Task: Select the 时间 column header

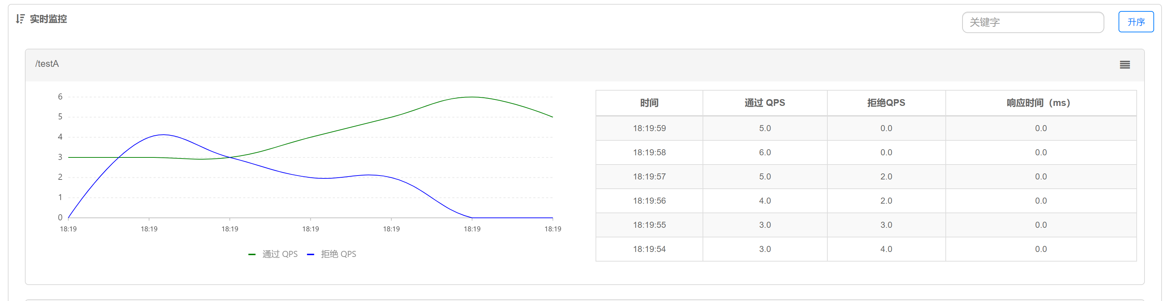Action: pos(649,103)
